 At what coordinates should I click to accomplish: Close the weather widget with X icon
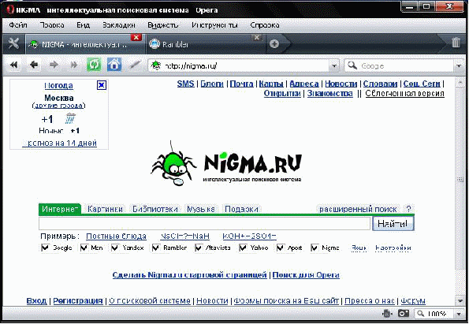coord(102,85)
